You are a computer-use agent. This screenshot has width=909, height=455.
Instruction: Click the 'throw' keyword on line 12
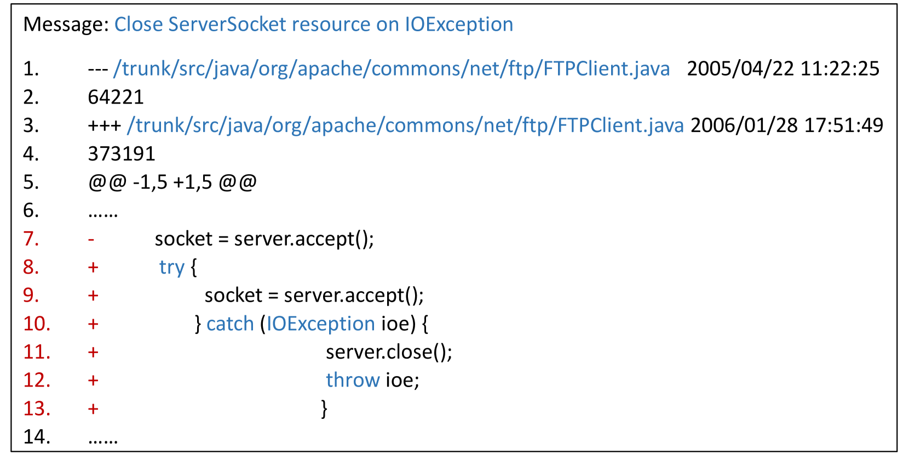pyautogui.click(x=353, y=381)
